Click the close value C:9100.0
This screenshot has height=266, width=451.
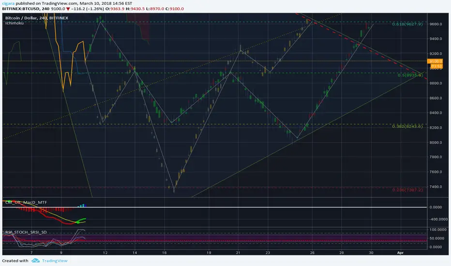pos(175,9)
